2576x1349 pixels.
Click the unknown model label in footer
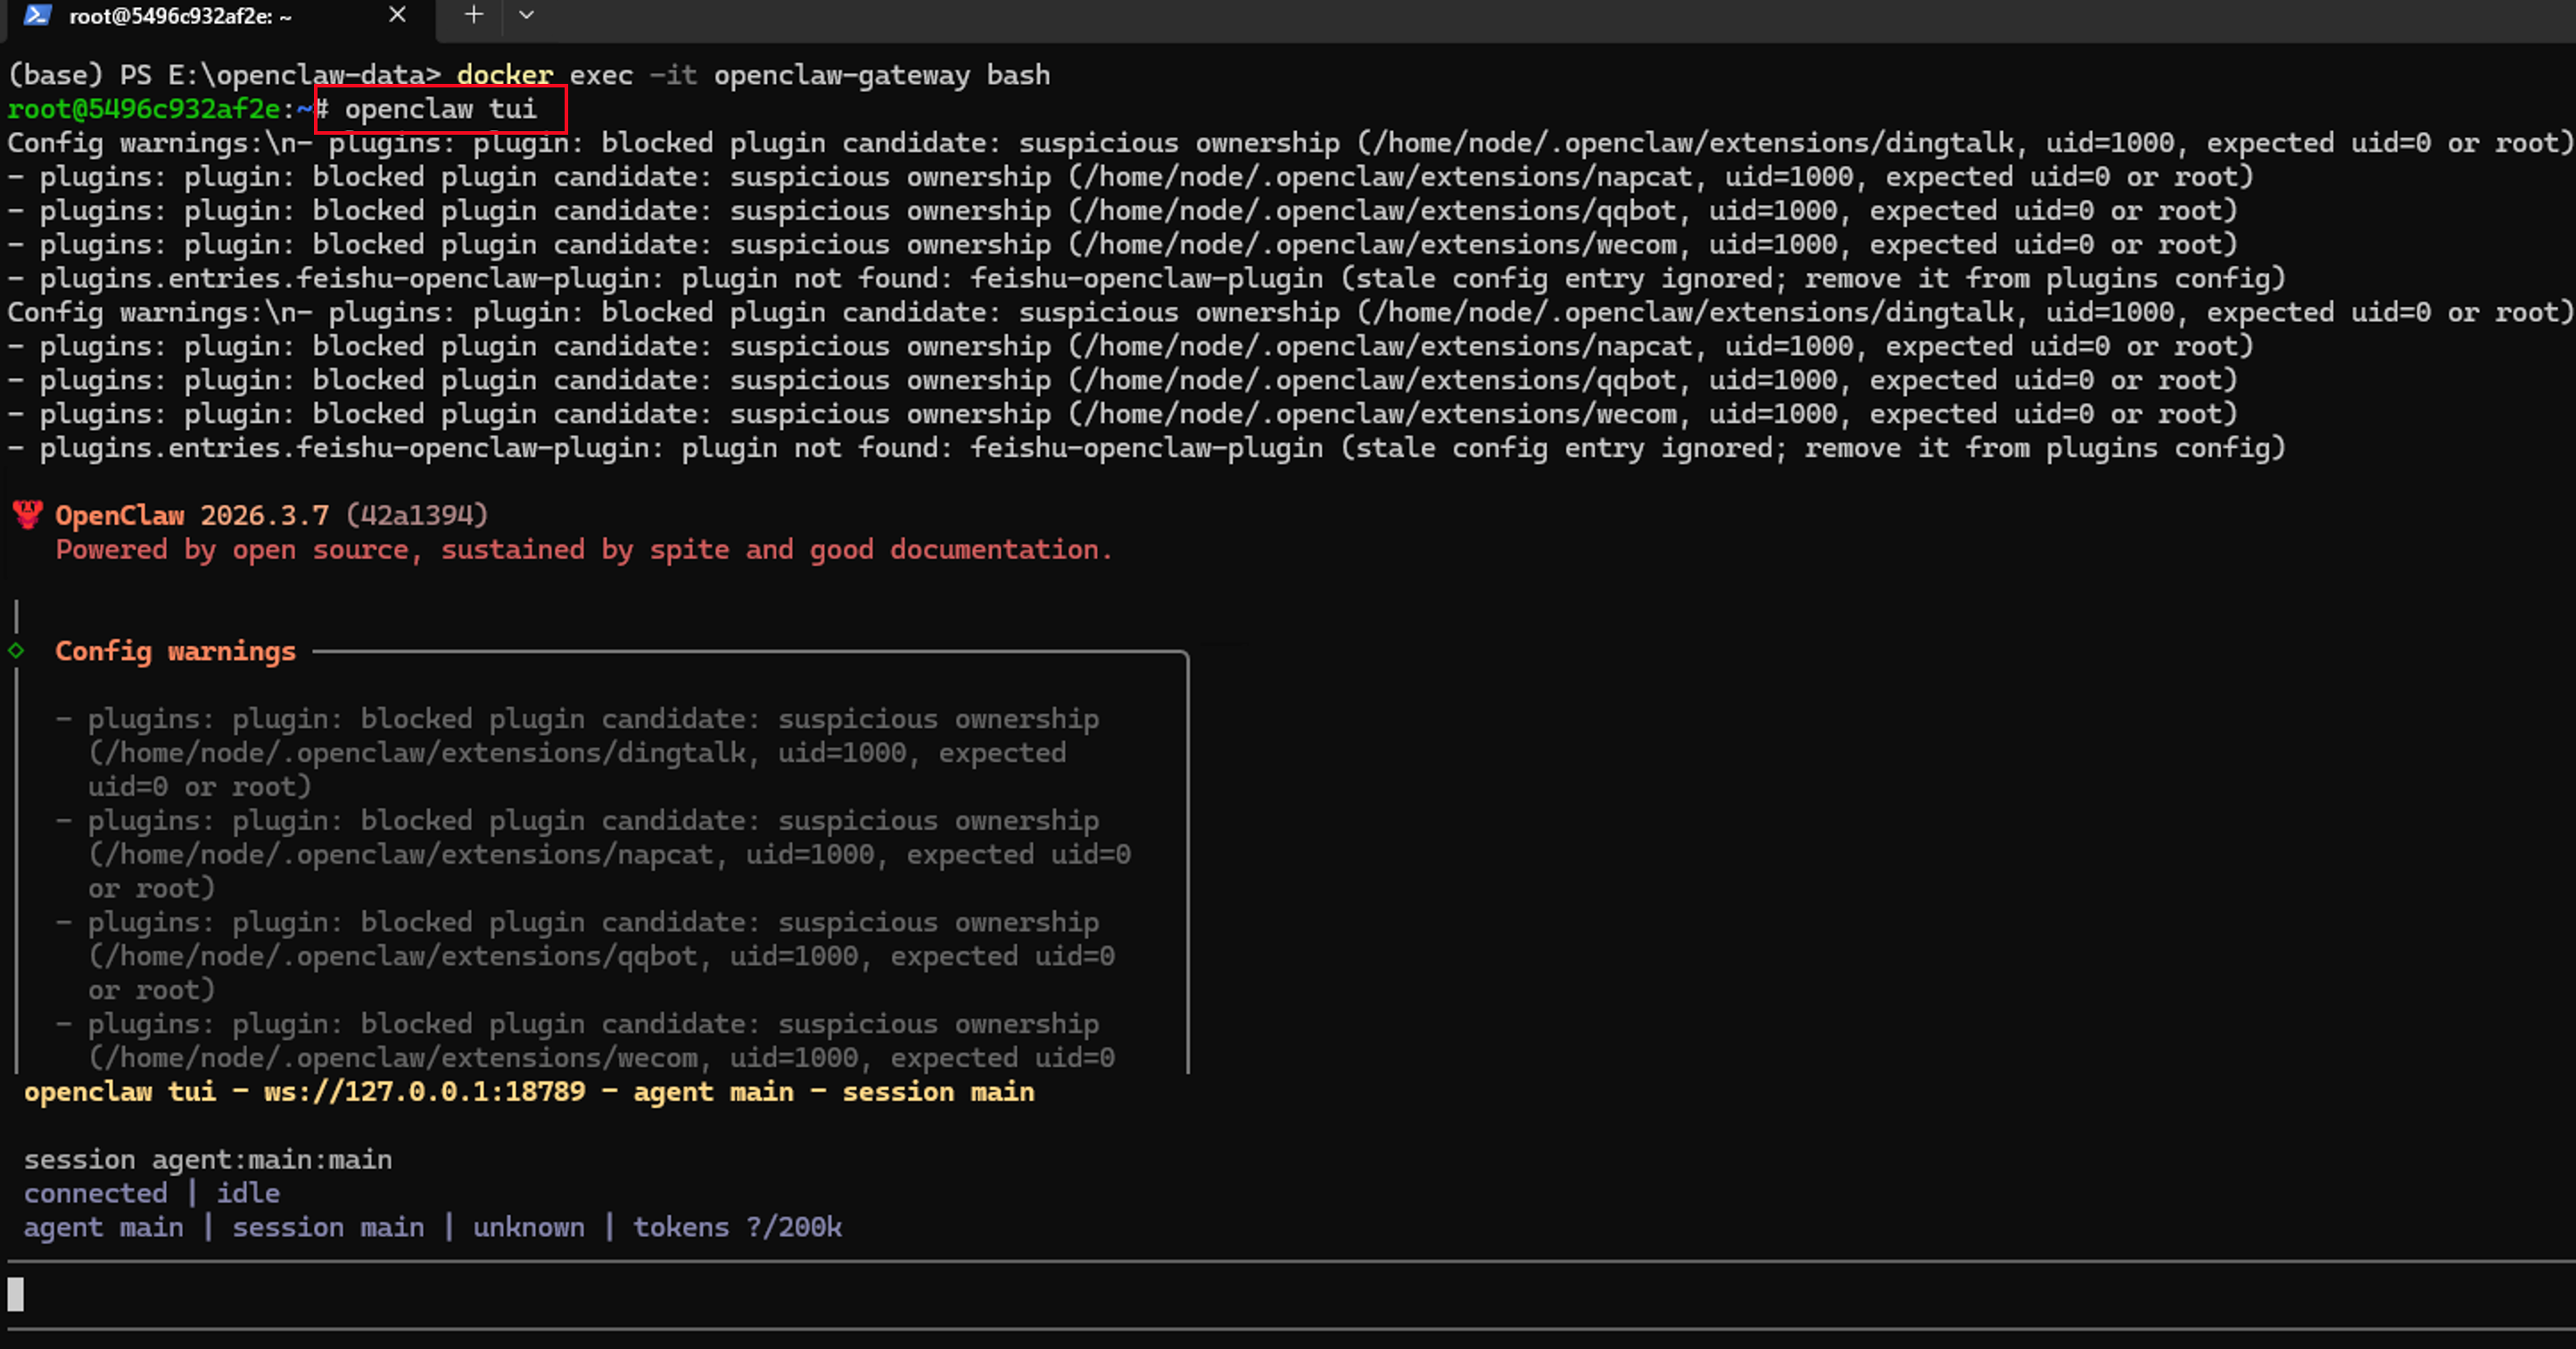point(528,1227)
